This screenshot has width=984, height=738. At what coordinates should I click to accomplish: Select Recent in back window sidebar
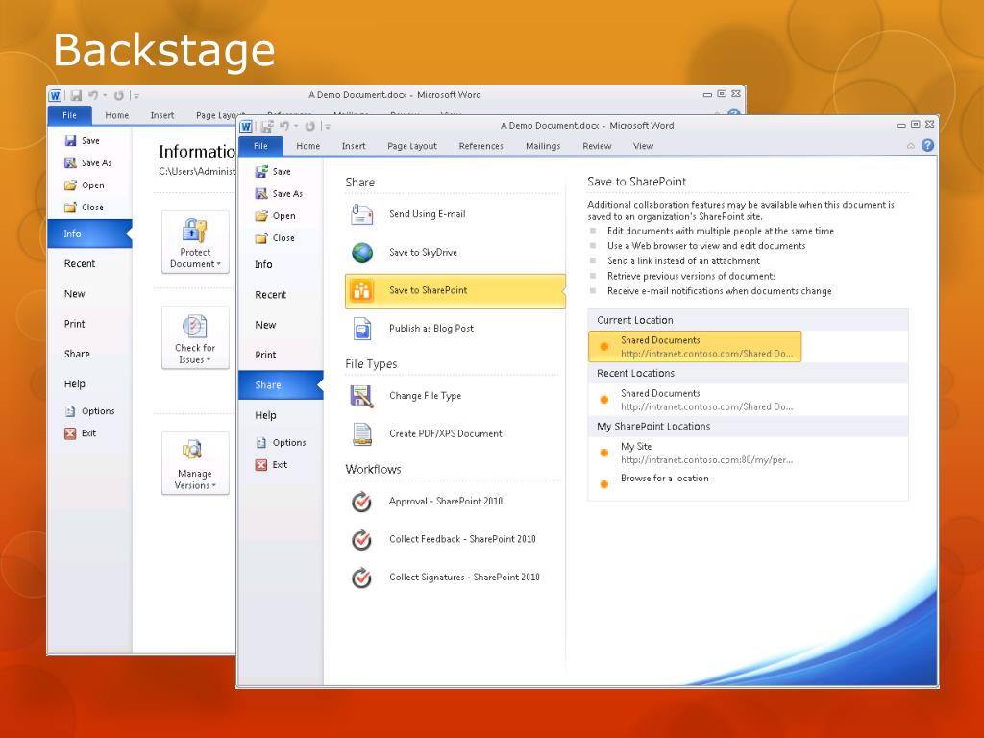[x=89, y=264]
